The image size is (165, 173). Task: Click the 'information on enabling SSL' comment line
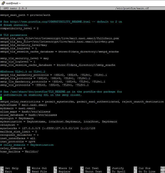click(41, 95)
